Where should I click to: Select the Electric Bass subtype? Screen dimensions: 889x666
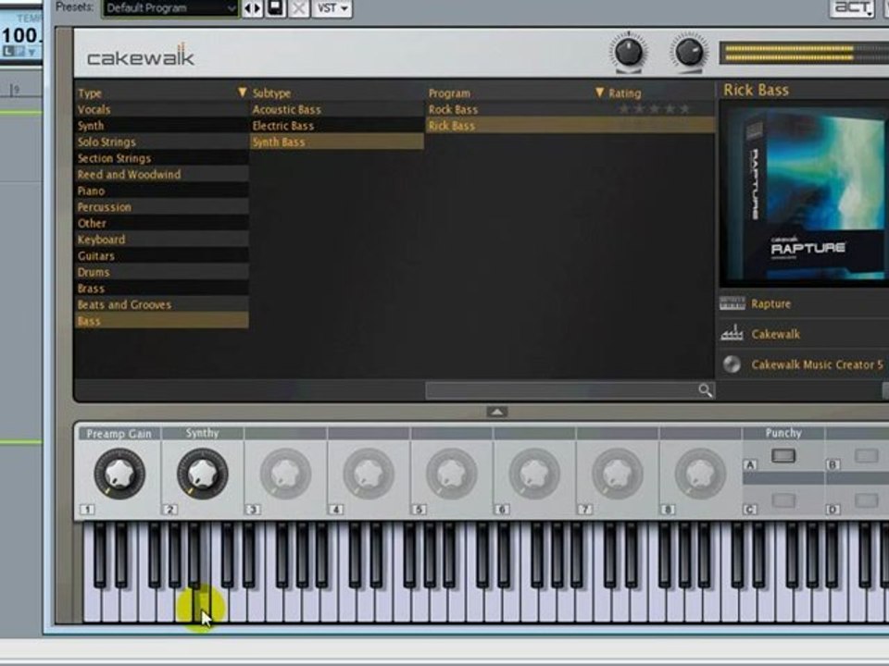[x=337, y=126]
